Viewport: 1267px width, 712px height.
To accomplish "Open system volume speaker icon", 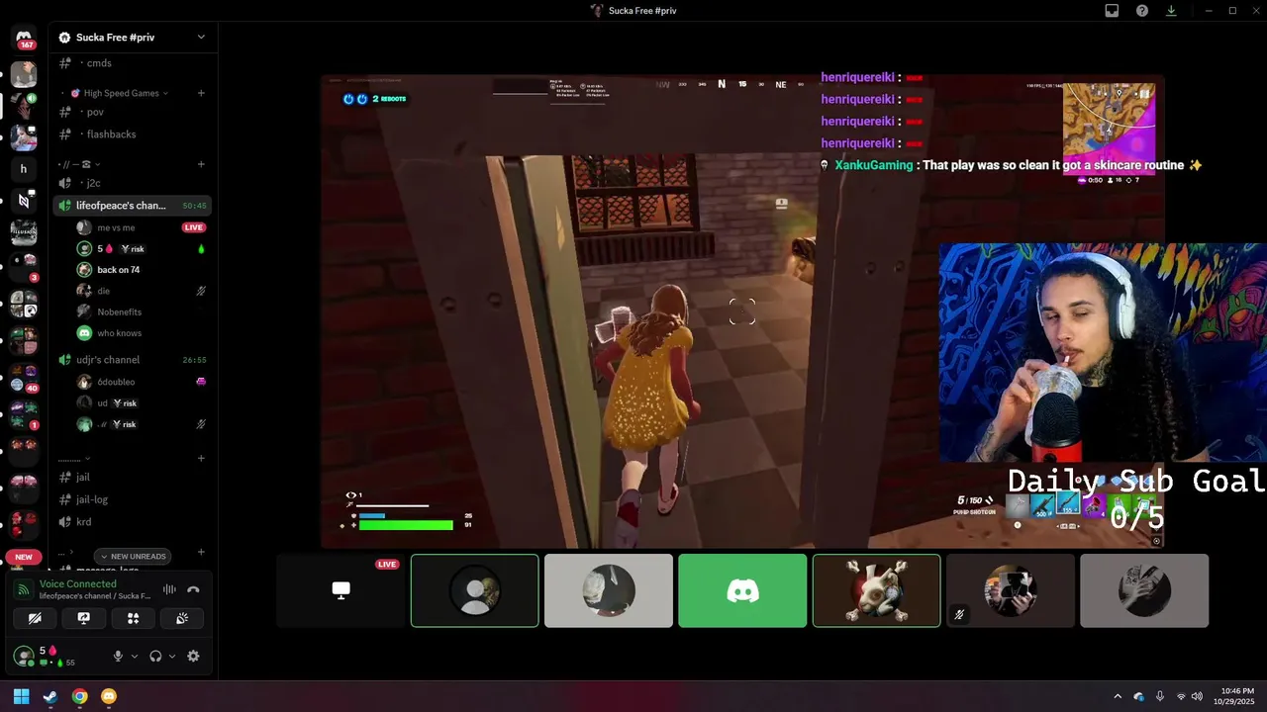I will point(1198,696).
